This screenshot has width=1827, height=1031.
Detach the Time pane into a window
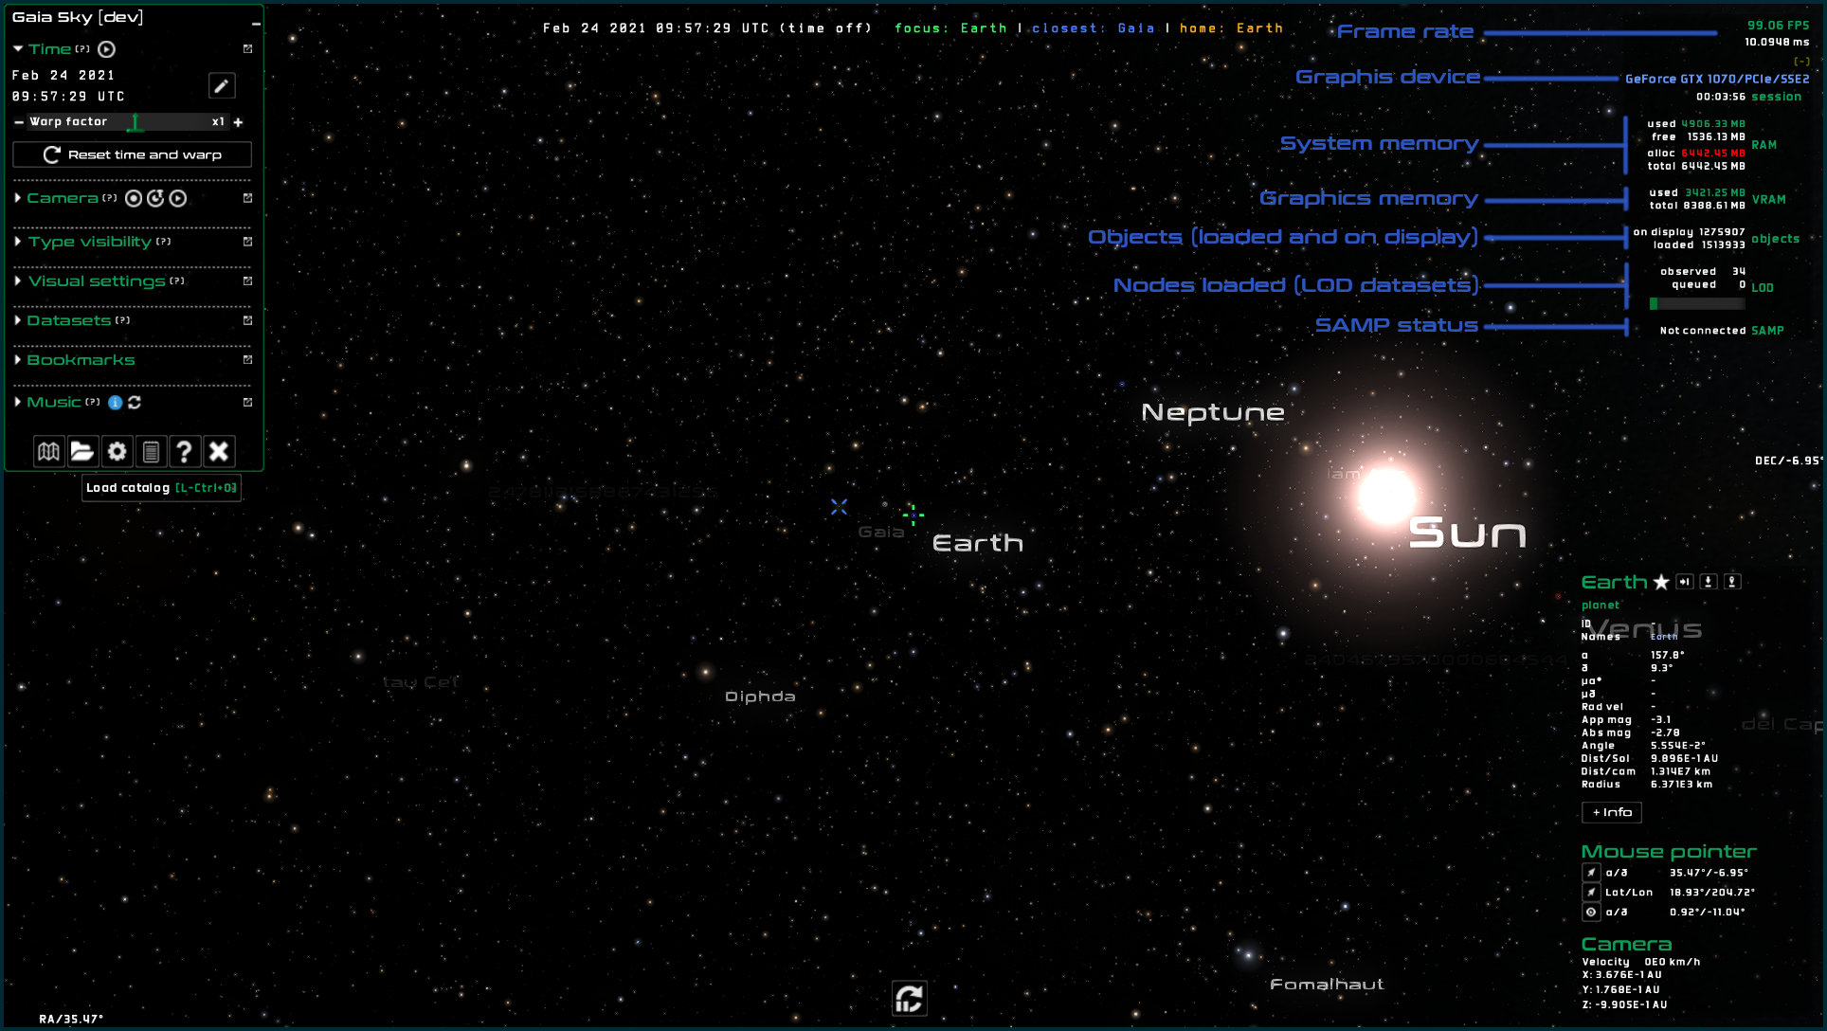click(x=247, y=49)
